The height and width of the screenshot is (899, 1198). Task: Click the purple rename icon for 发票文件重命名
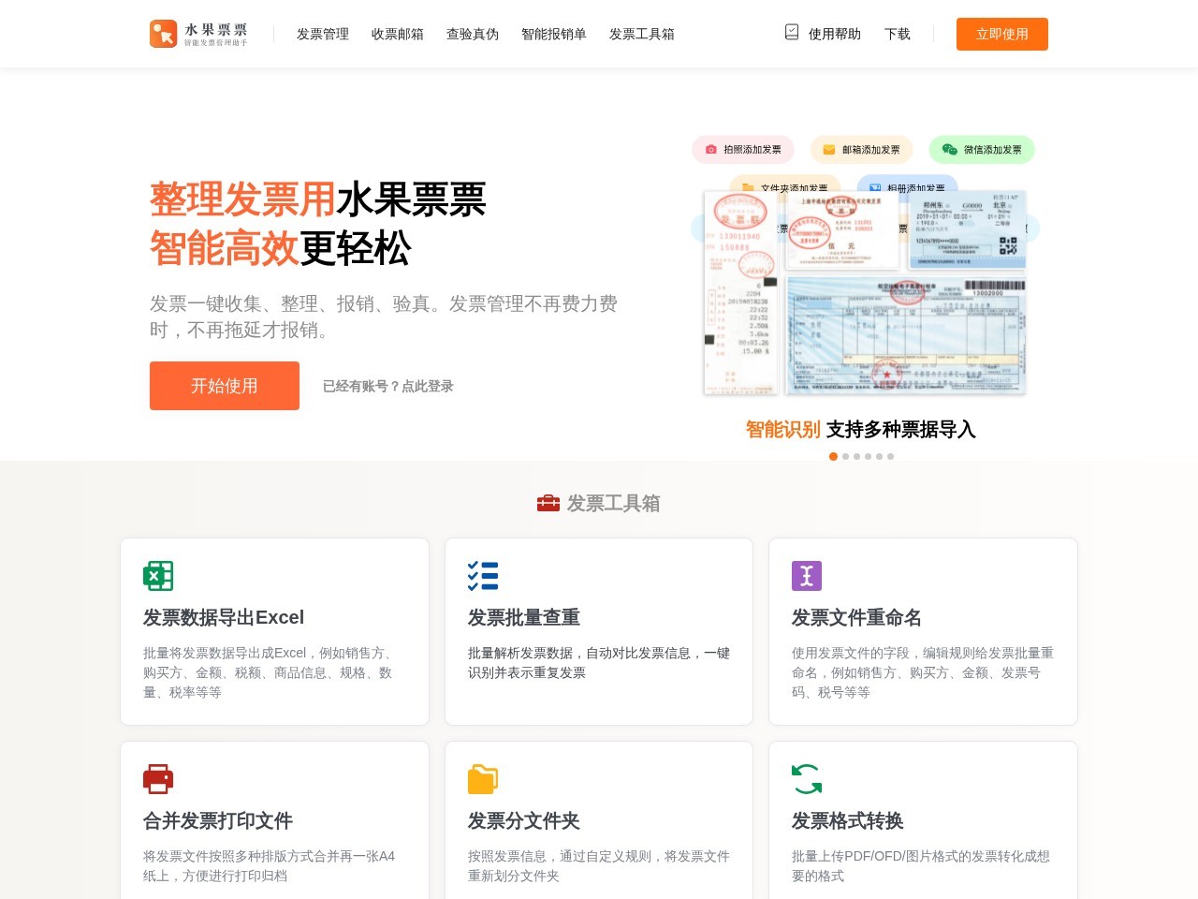point(807,576)
